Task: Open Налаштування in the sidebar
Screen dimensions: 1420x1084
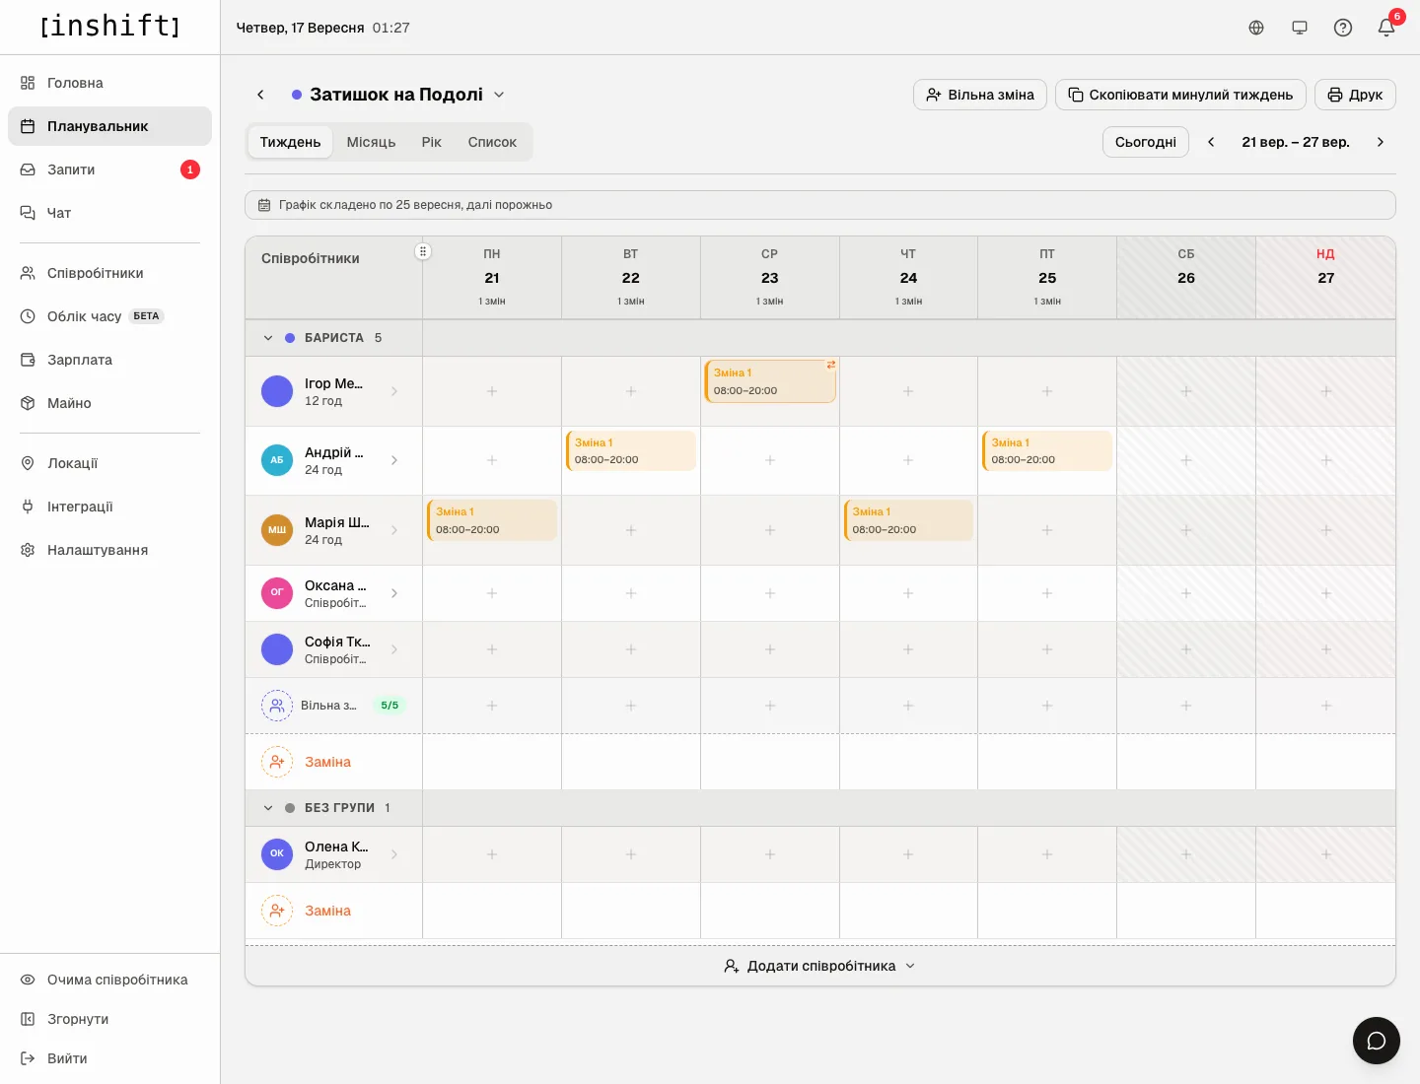Action: point(109,550)
